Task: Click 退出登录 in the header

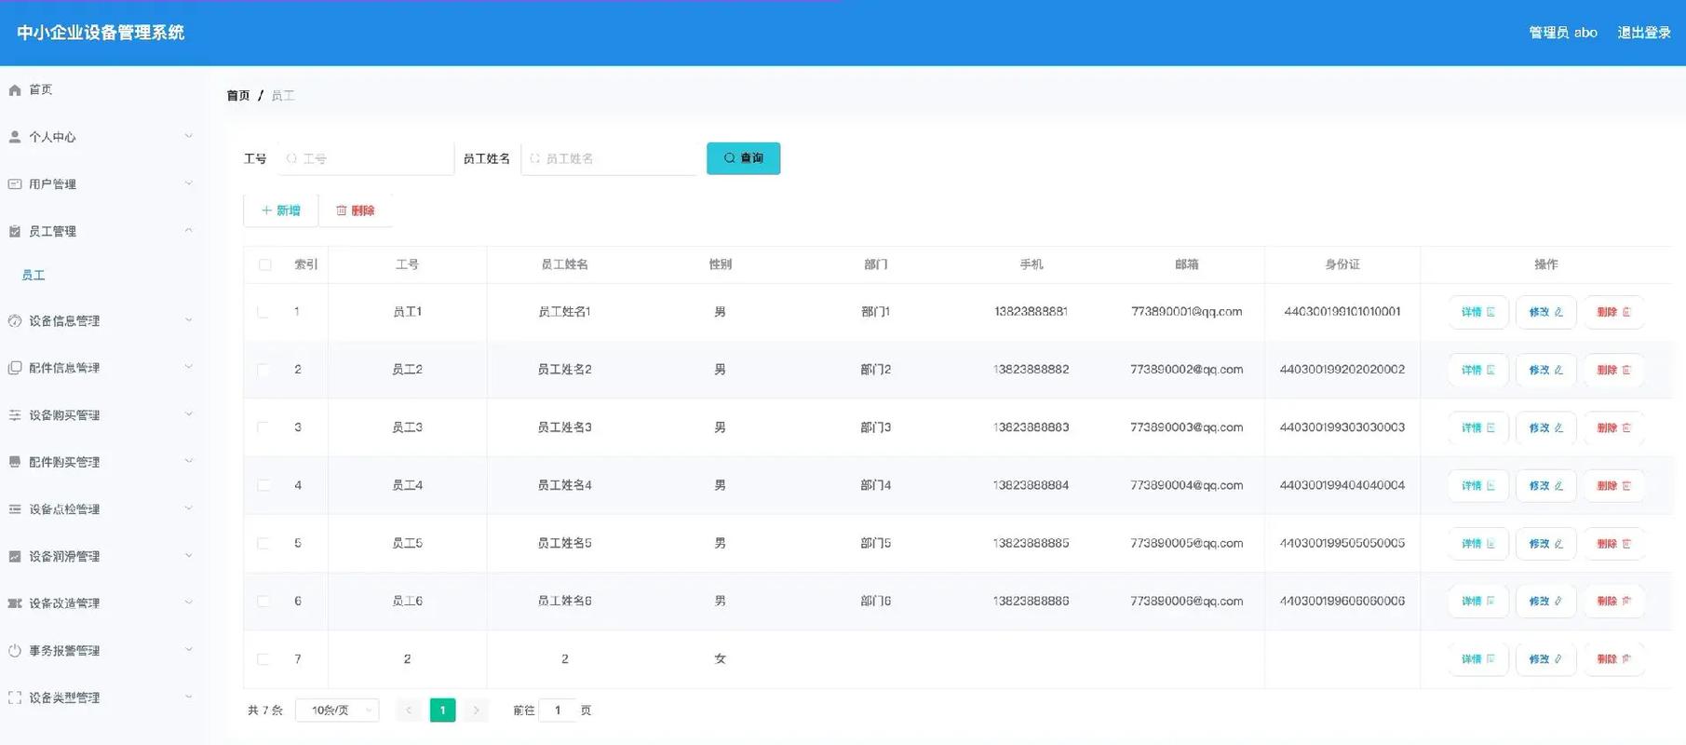Action: 1644,33
